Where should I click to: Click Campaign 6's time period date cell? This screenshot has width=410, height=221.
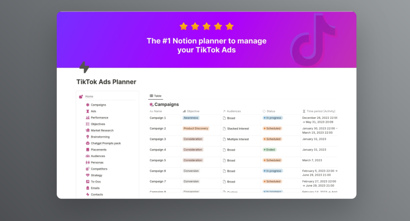319,173
